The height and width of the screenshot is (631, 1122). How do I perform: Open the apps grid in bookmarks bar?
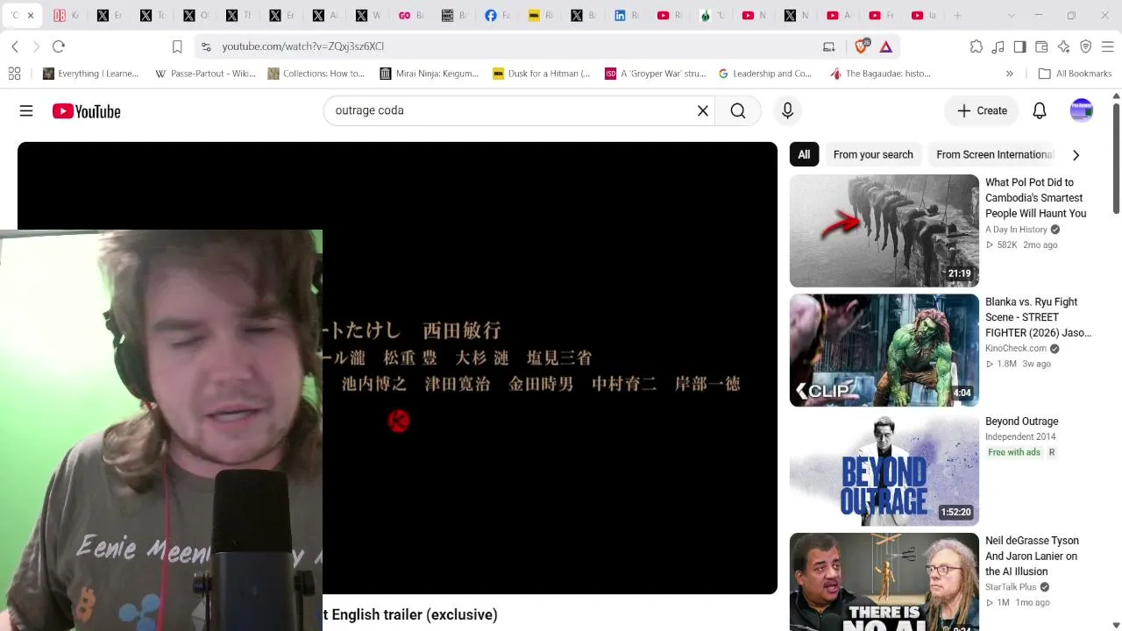14,74
